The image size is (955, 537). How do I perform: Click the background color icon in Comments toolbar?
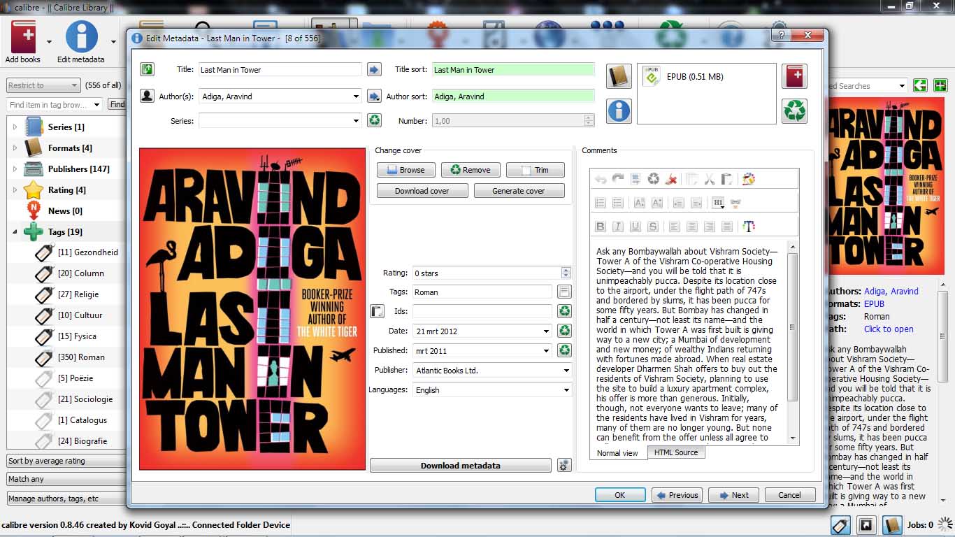[749, 179]
